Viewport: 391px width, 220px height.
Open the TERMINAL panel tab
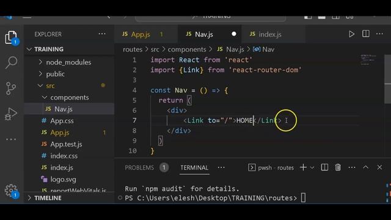coord(194,167)
